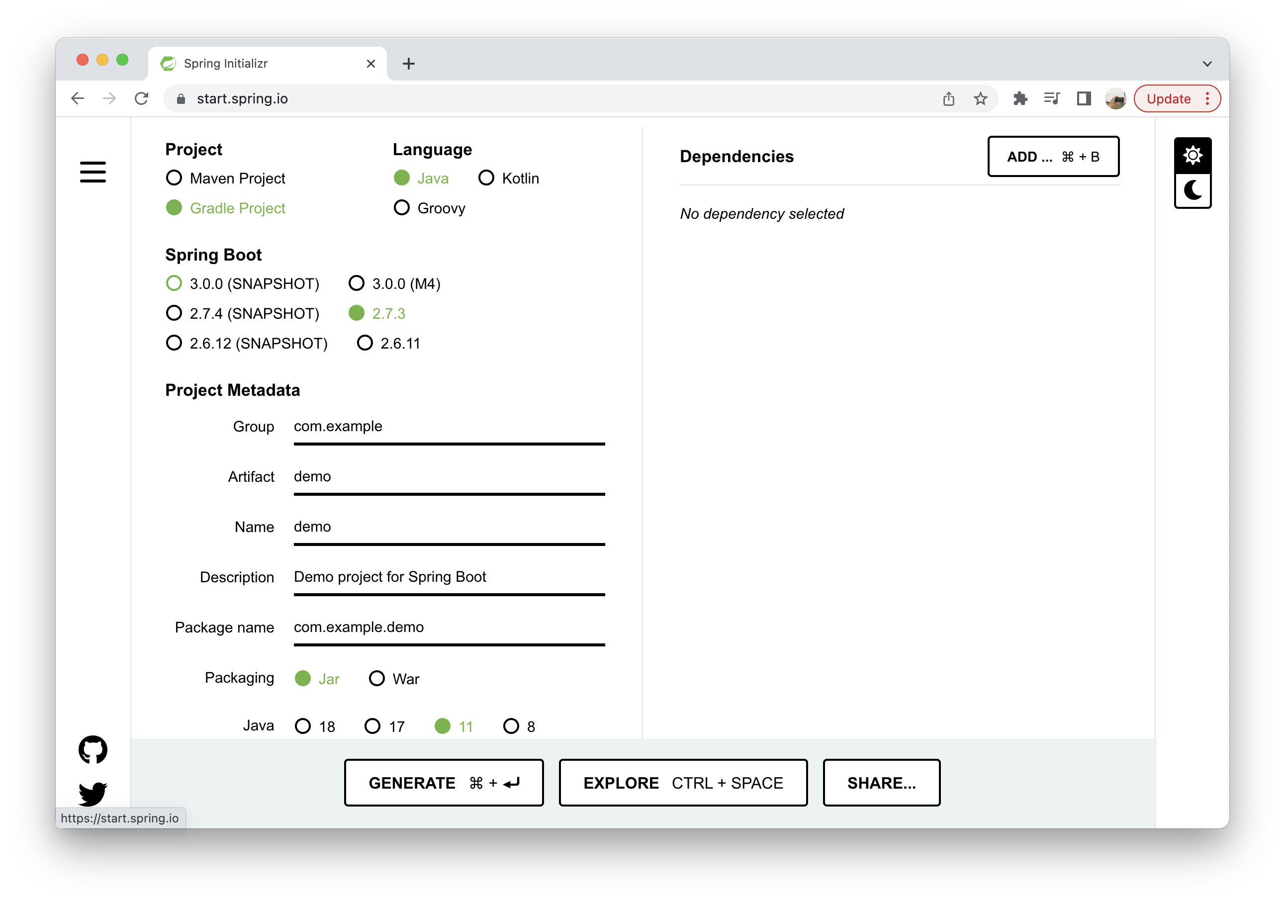Click the GENERATE button

(444, 782)
